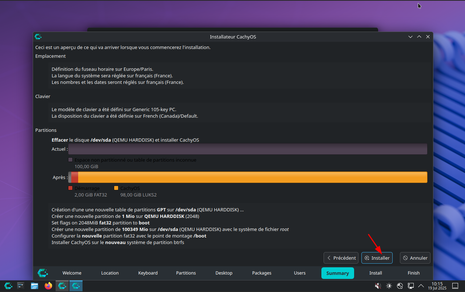Click the Installer button to begin installation

coord(377,258)
